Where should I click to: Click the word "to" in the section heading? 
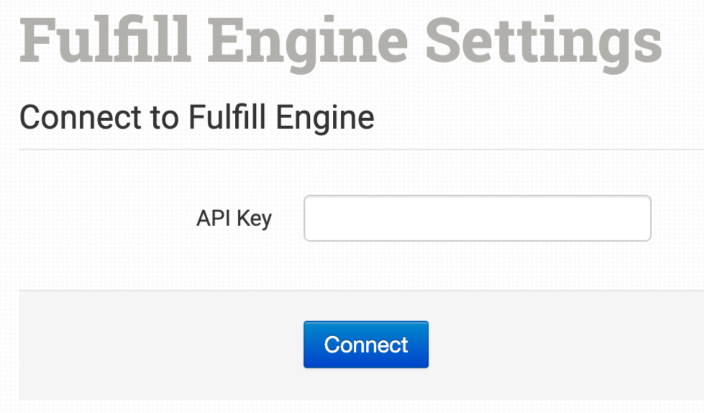(x=165, y=117)
